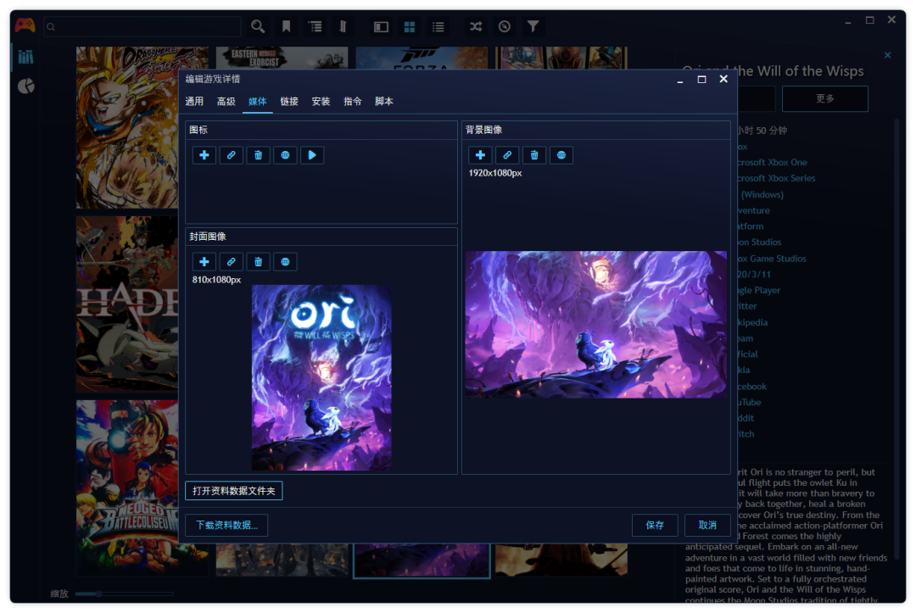Open the Facebook link in details panel

(x=751, y=387)
